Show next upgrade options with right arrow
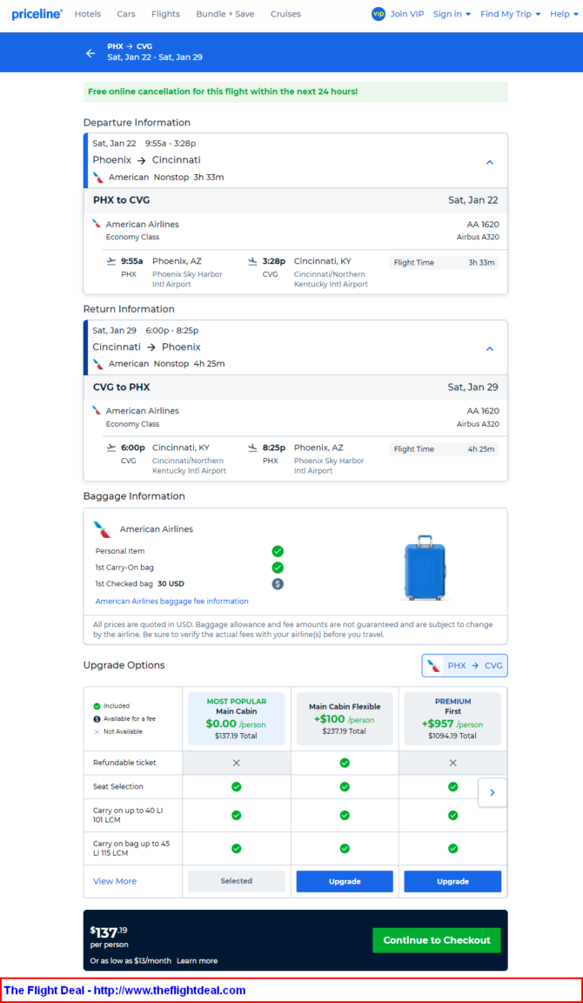The width and height of the screenshot is (583, 1003). (493, 792)
